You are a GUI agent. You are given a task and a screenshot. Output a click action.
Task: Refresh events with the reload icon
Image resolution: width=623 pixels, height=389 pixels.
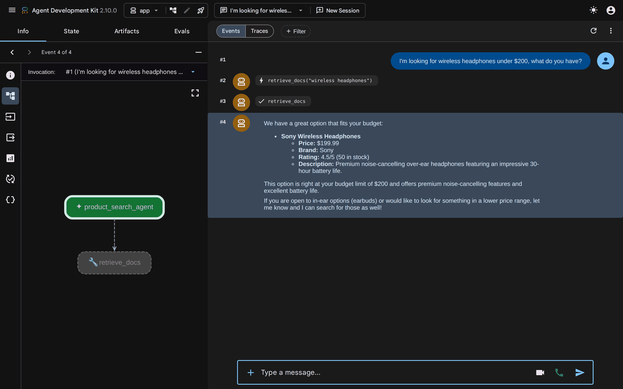[x=593, y=31]
